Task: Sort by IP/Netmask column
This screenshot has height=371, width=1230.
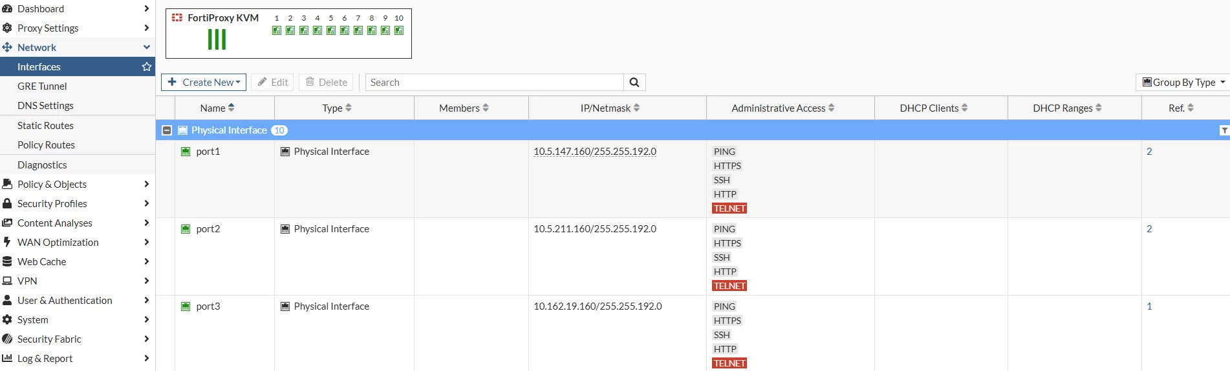Action: pyautogui.click(x=610, y=108)
